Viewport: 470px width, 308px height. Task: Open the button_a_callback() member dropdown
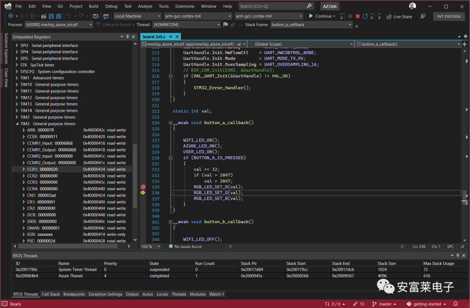click(408, 44)
